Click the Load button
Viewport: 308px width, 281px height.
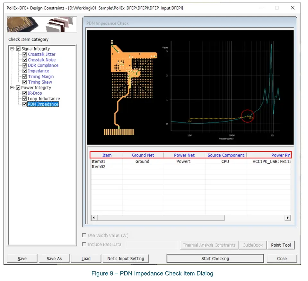pos(86,258)
